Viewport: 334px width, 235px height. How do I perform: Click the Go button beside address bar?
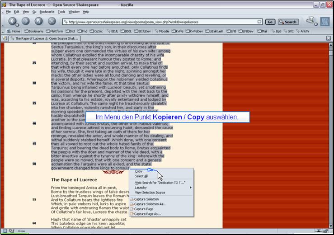270,22
